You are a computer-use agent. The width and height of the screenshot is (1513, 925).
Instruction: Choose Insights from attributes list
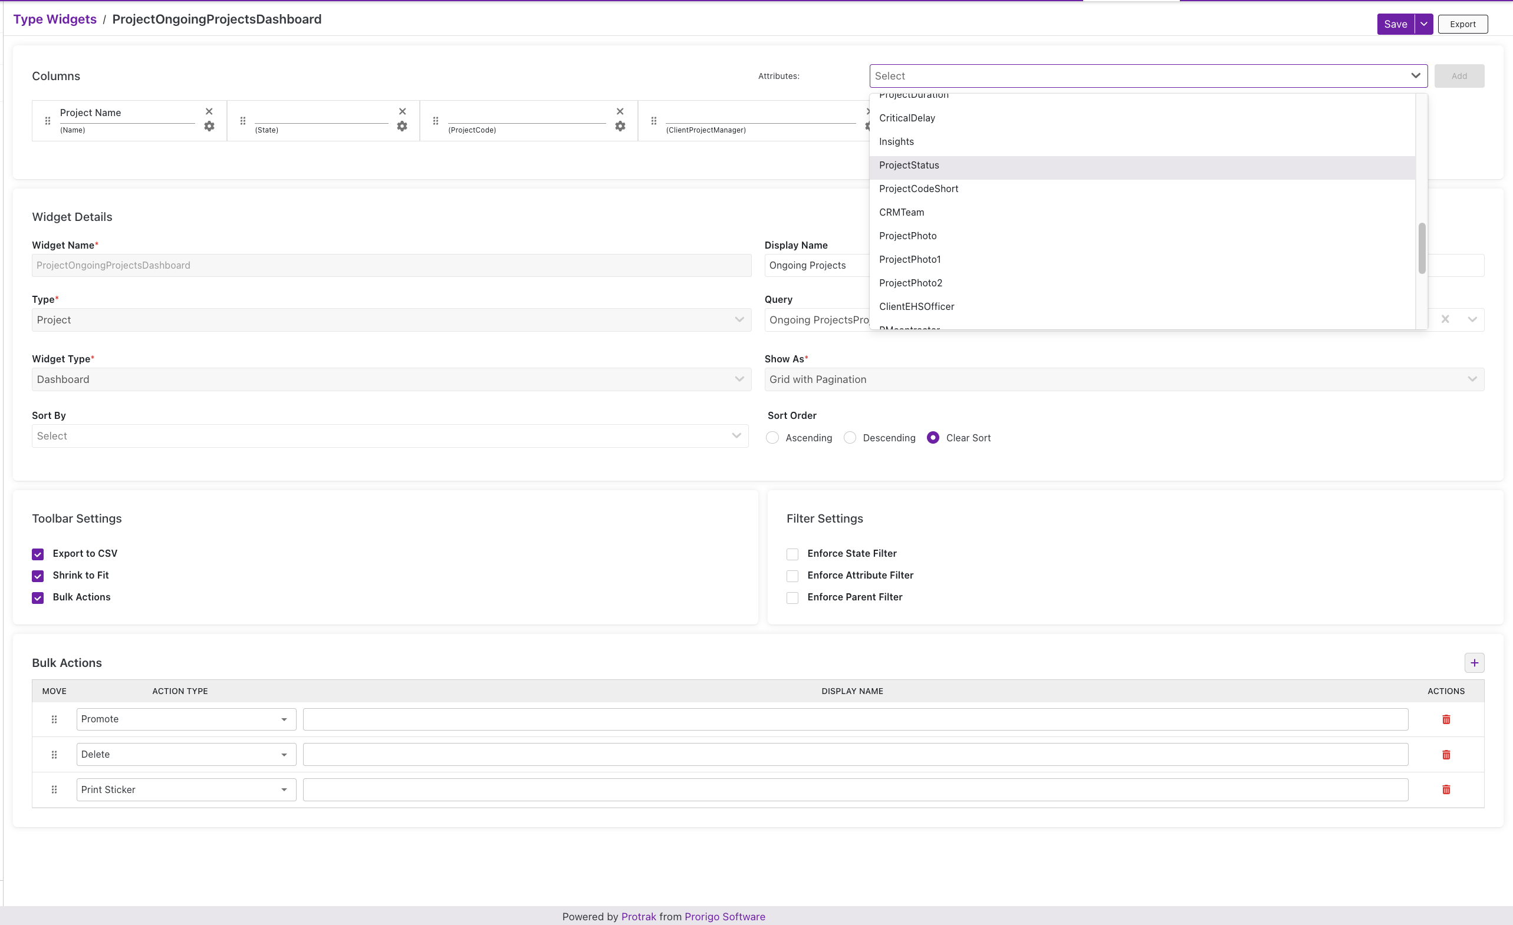coord(1142,141)
